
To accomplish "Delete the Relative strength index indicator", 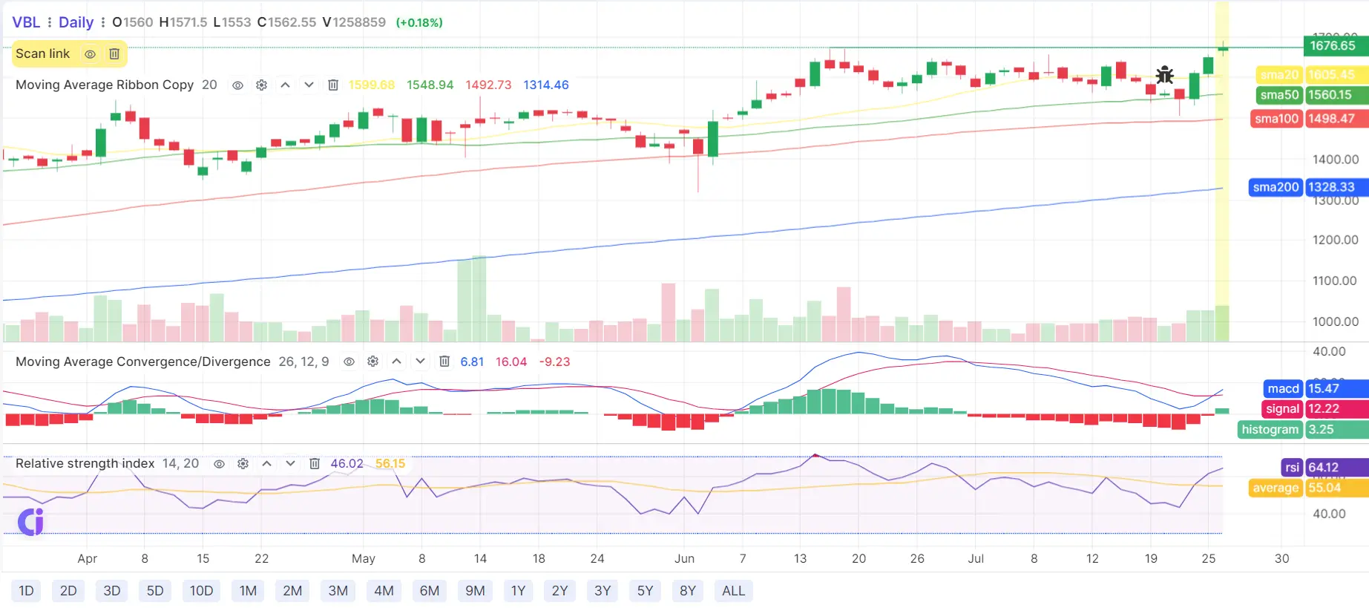I will coord(315,464).
